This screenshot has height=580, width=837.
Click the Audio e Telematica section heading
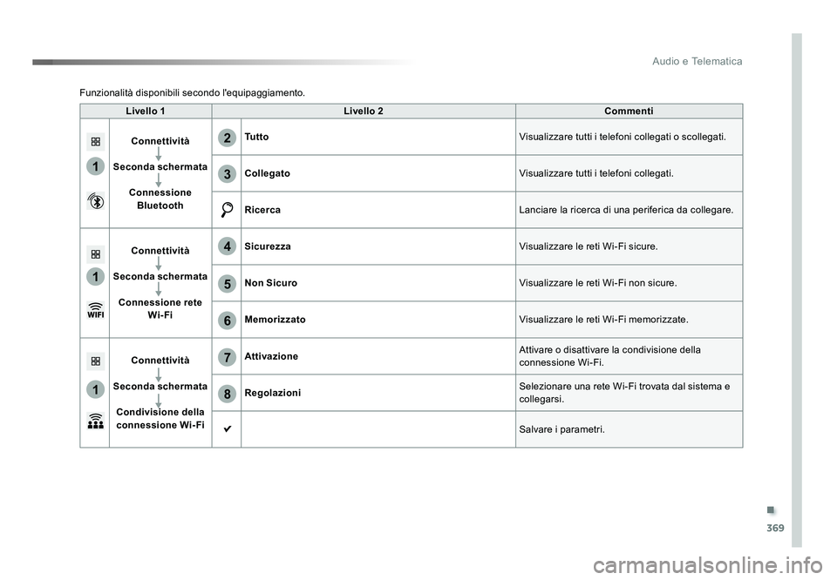click(x=697, y=61)
